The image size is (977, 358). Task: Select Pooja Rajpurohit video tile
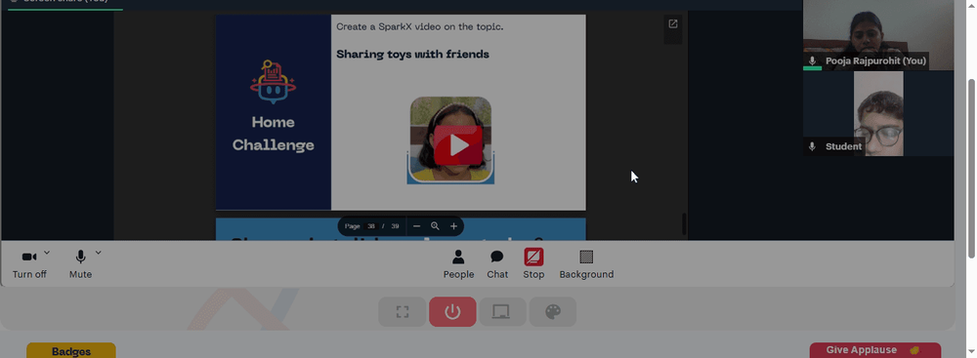tap(878, 35)
